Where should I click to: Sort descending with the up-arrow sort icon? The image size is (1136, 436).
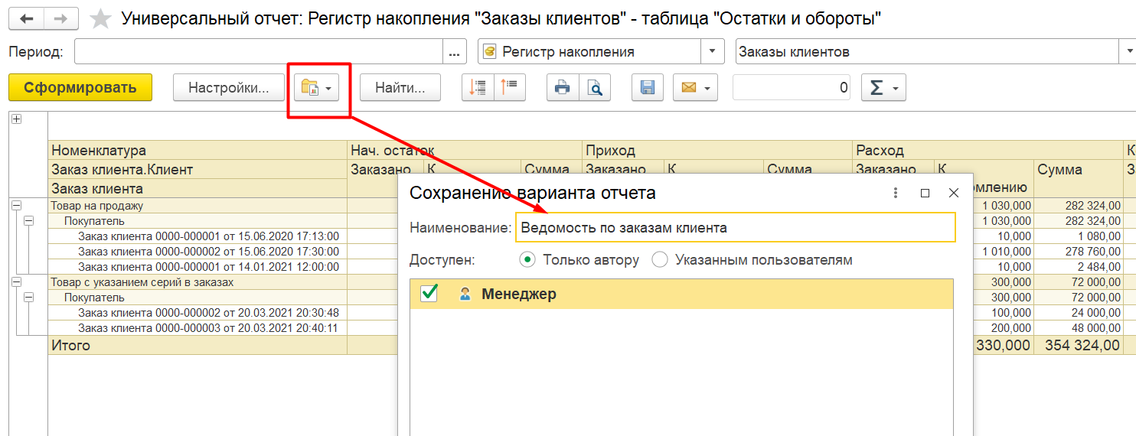(511, 87)
